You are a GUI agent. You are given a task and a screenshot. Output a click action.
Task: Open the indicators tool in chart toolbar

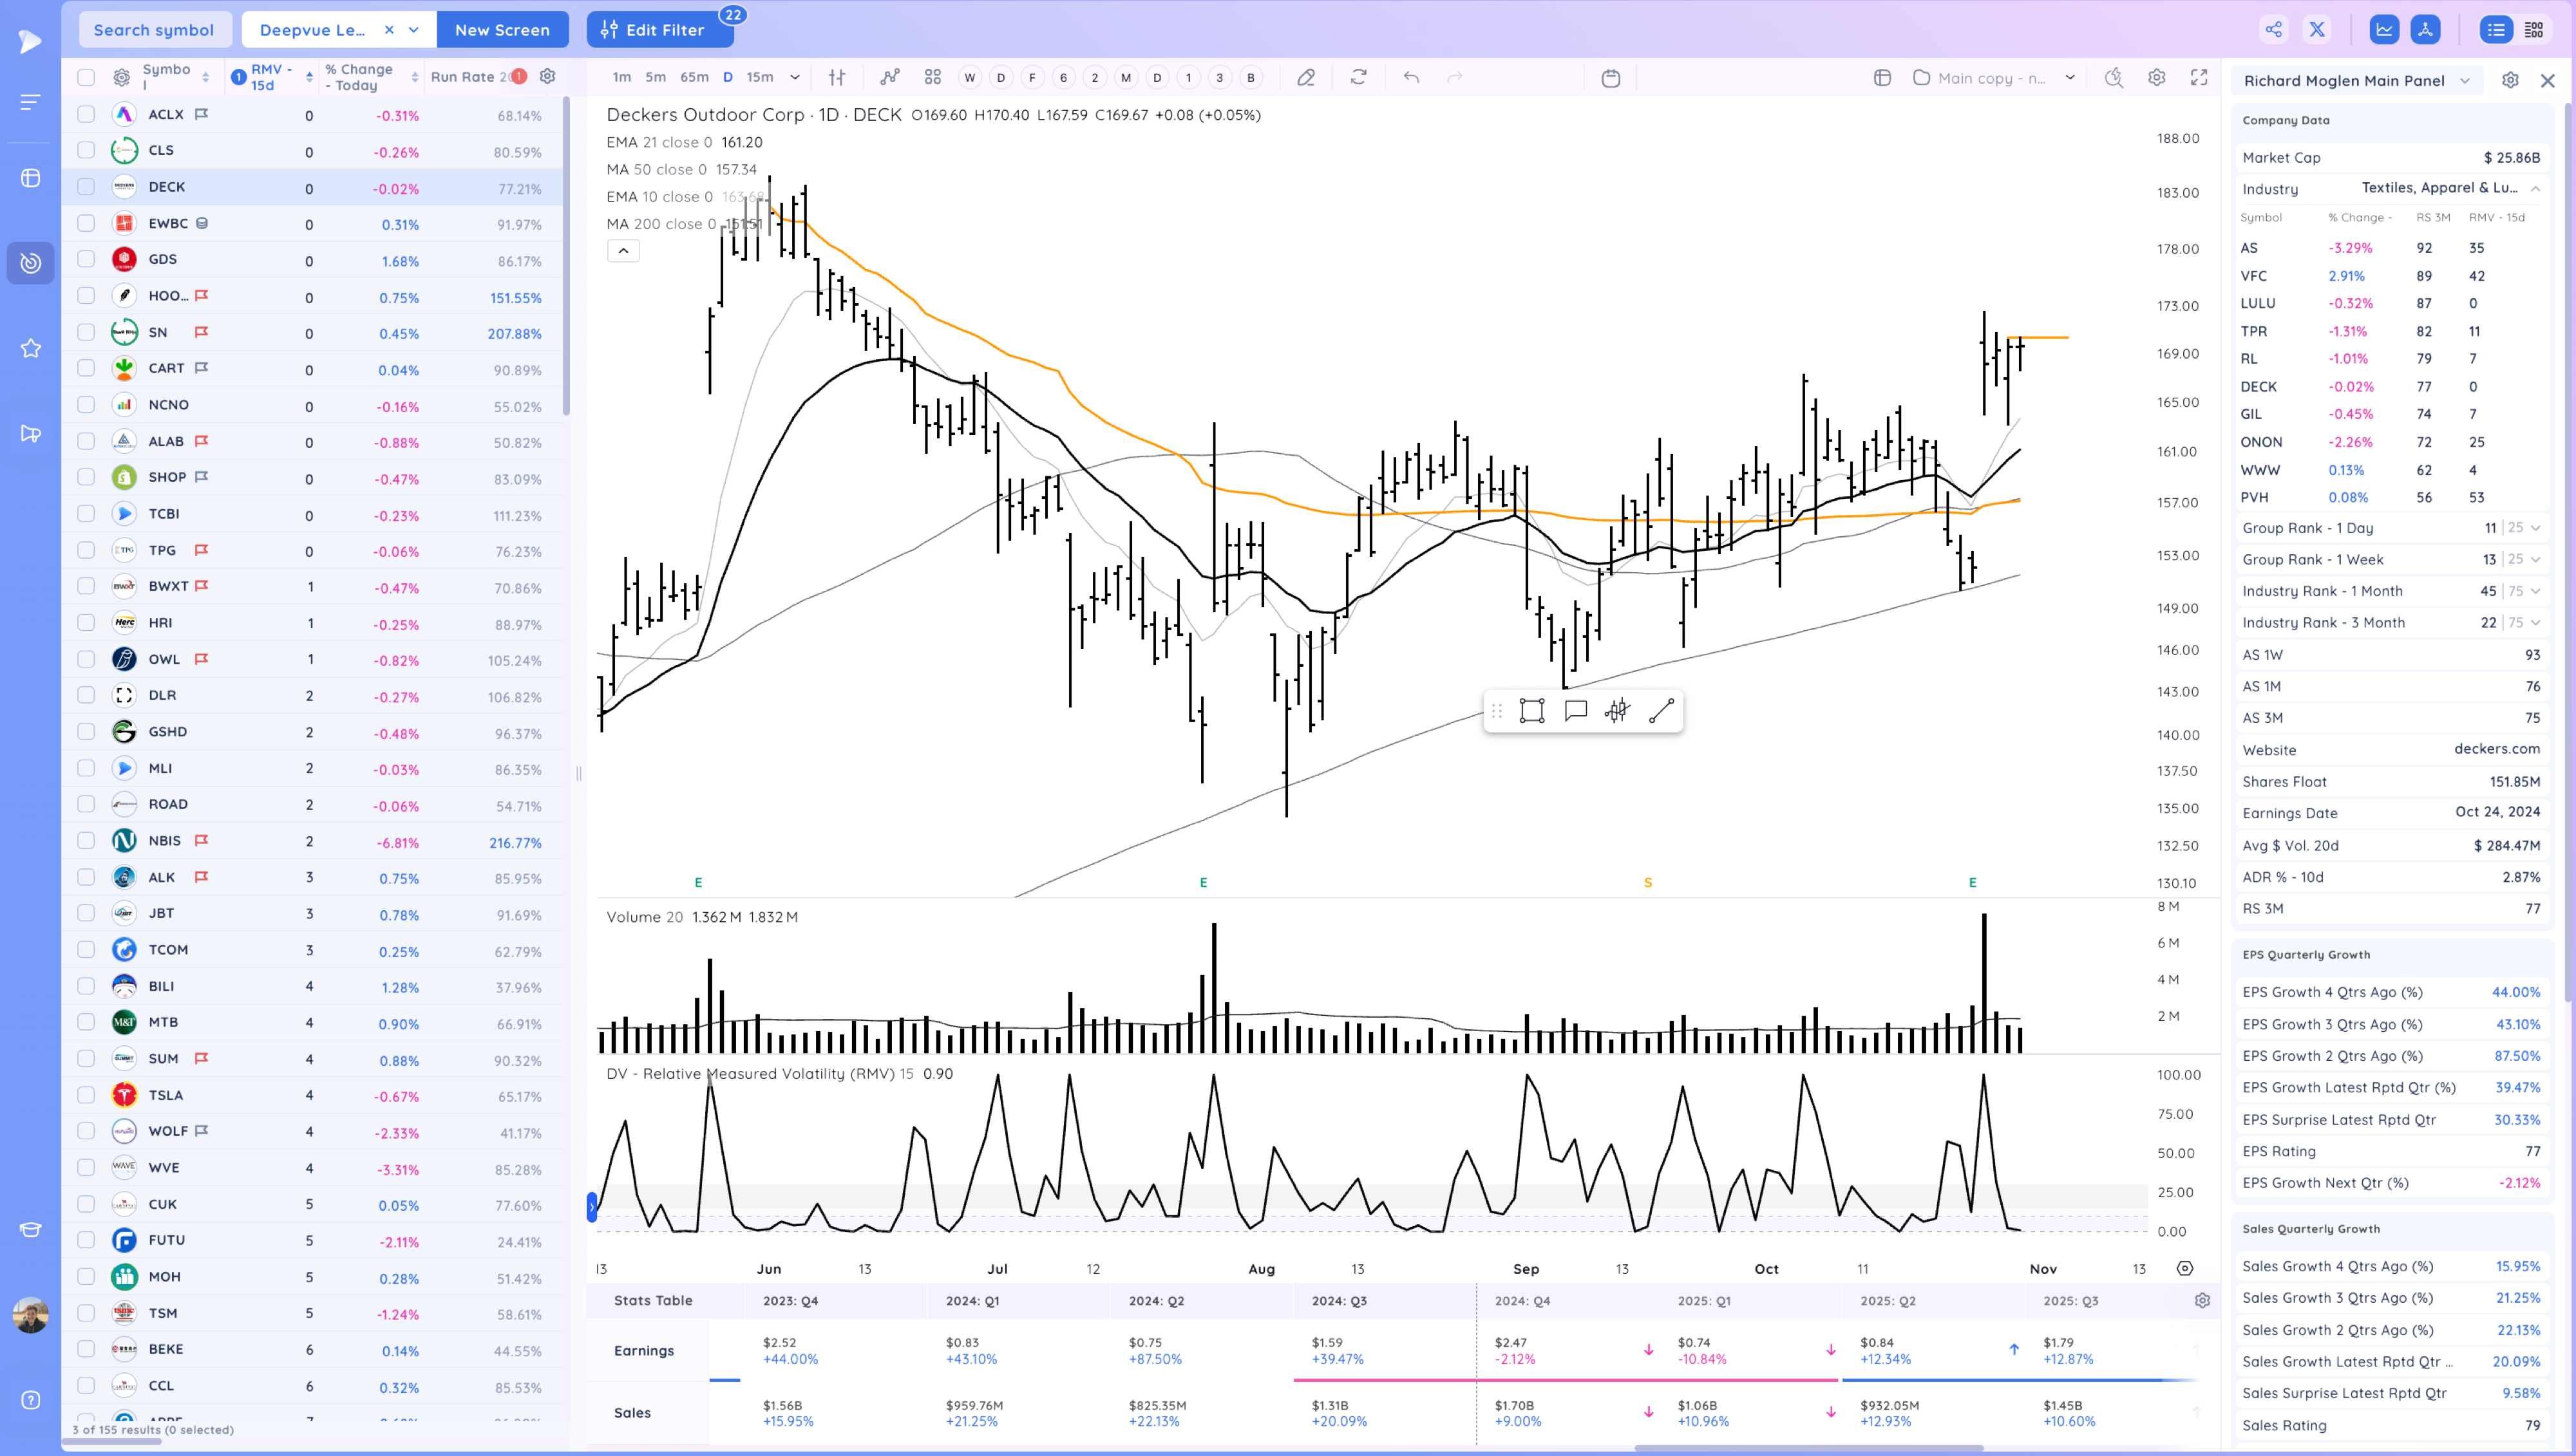click(x=889, y=77)
